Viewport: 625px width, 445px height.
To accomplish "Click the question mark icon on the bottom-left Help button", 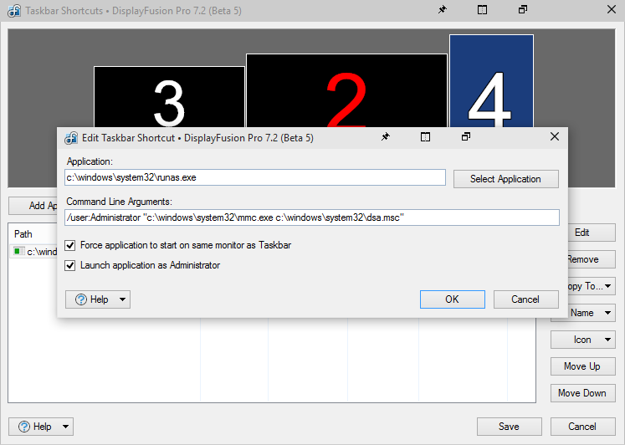I will pyautogui.click(x=24, y=427).
